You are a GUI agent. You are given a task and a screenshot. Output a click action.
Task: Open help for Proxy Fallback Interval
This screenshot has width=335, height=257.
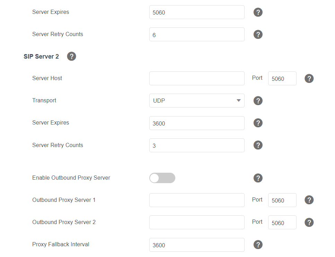(x=258, y=245)
